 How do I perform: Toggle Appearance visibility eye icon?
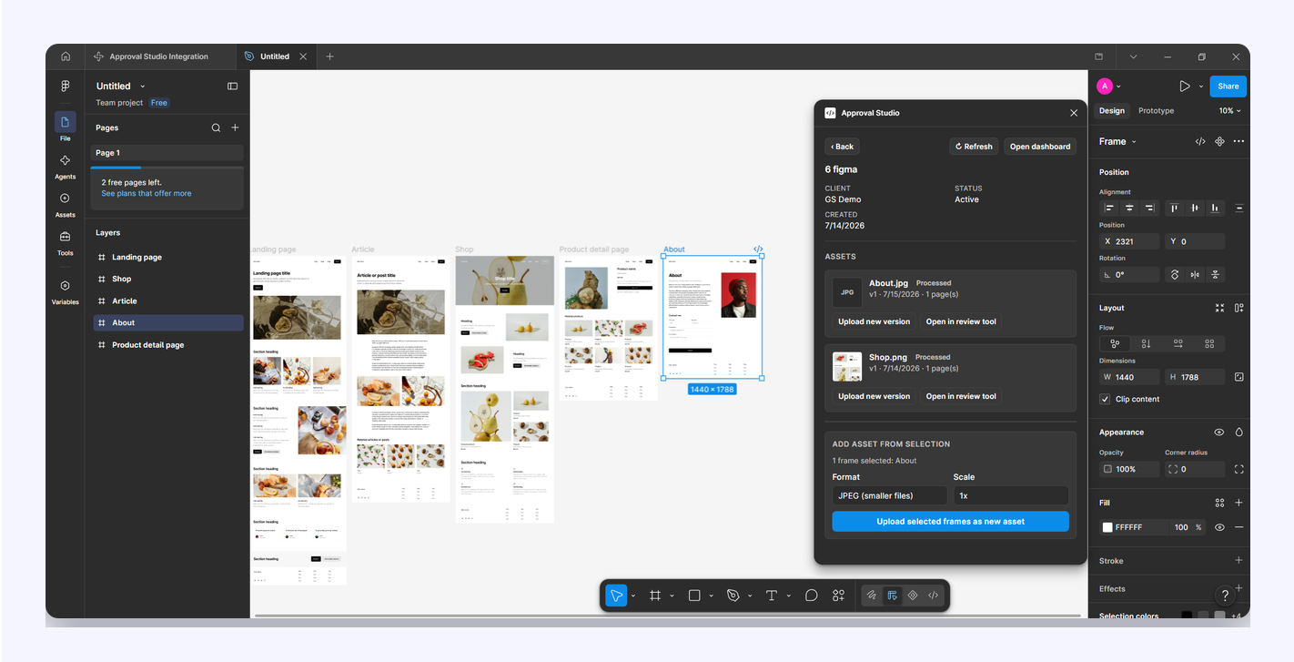pos(1219,433)
